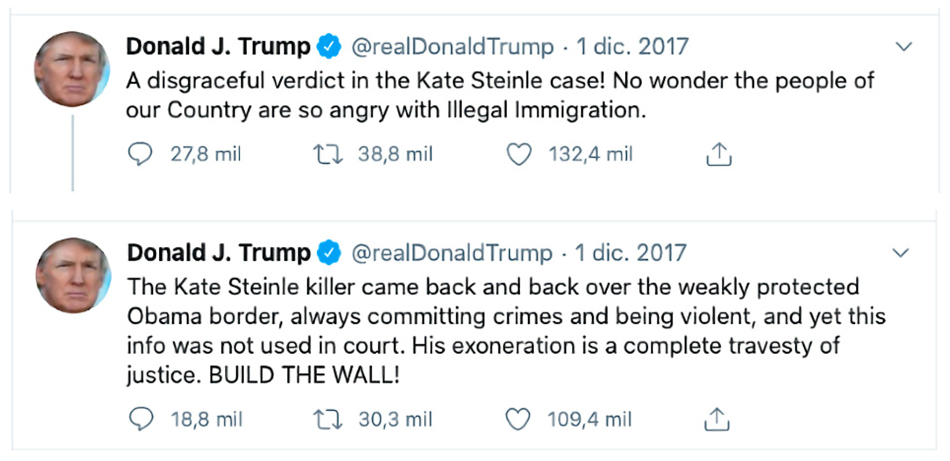Open the first tweet's '1 dic. 2017' timestamp
Screen dimensions: 950x461
point(632,47)
